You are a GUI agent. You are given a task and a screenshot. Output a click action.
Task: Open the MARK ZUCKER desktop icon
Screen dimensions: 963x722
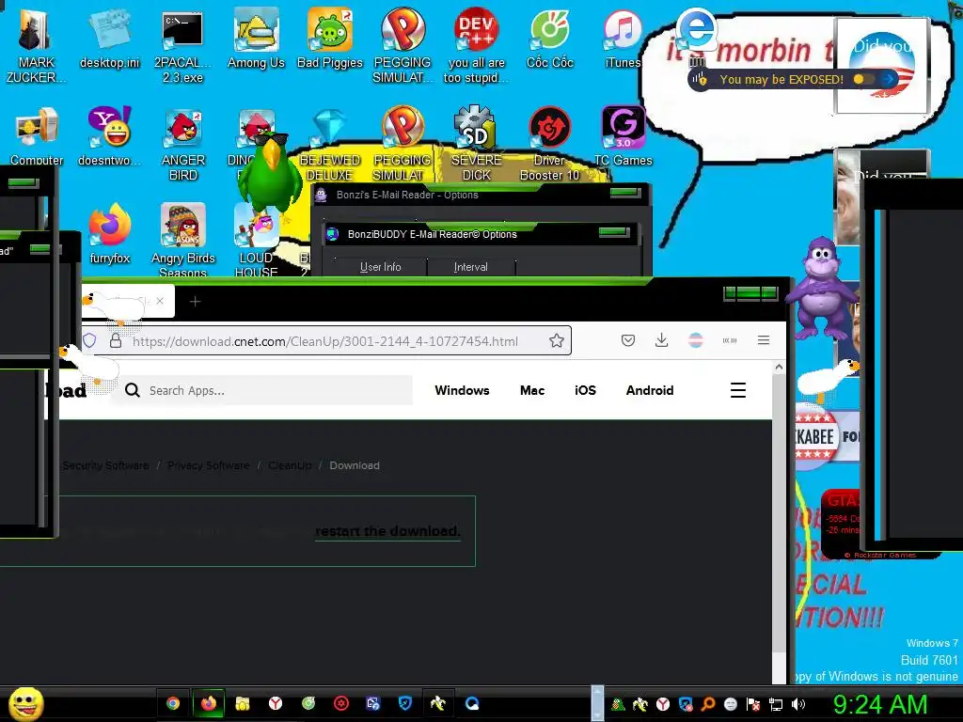point(35,46)
